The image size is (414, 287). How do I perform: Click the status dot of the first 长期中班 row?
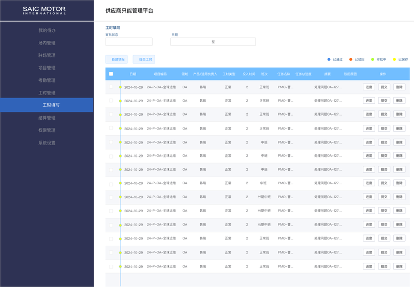121,197
